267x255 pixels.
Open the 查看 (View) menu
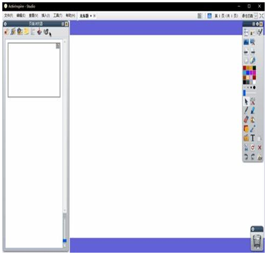pyautogui.click(x=33, y=16)
